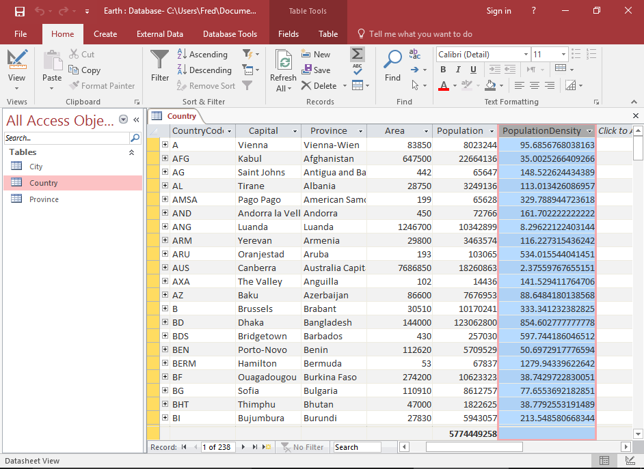Open the font color picker arrow
644x469 pixels.
(455, 86)
